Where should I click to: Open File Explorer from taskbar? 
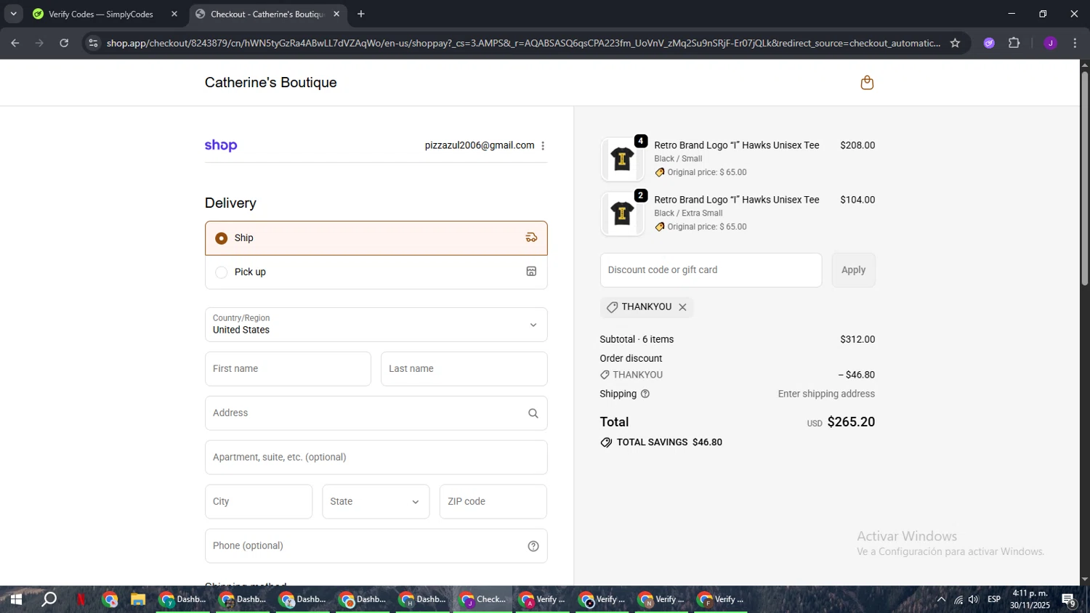(x=137, y=599)
